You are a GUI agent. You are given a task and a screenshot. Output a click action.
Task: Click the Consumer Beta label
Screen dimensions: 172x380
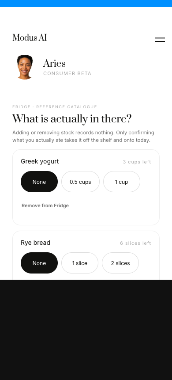(x=67, y=73)
